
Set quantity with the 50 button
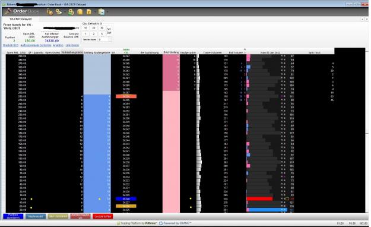click(x=102, y=28)
